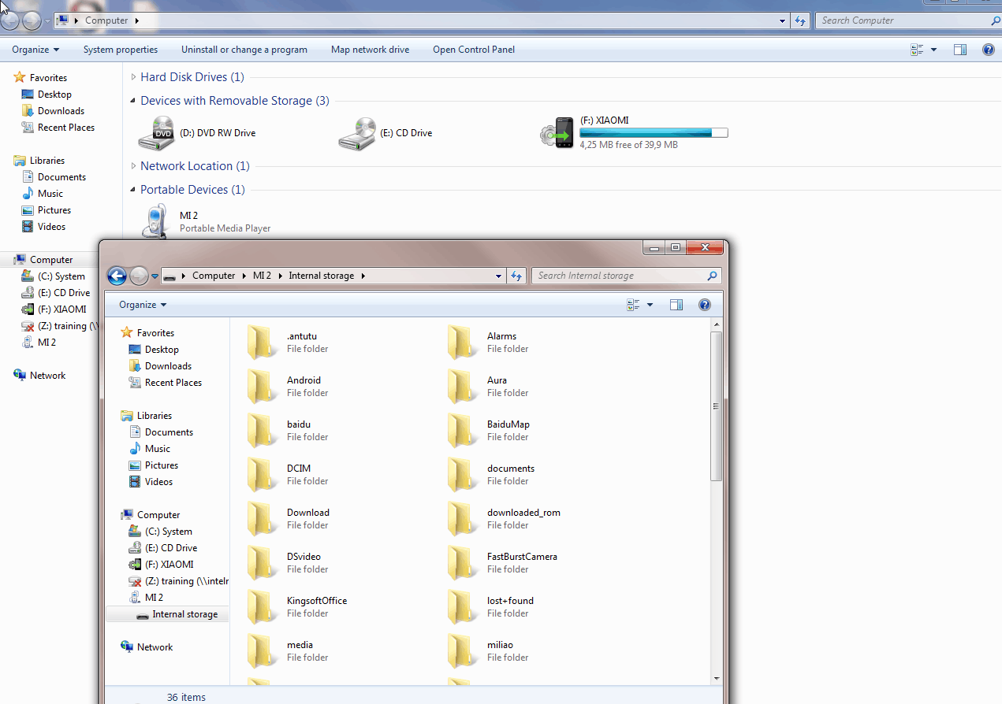Open the BaiduMap folder
The image size is (1002, 704).
(463, 431)
